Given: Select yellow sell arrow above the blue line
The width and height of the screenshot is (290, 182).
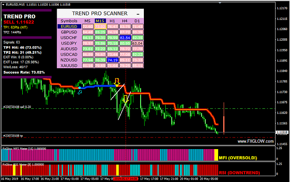Looking at the screenshot, I should 117,82.
